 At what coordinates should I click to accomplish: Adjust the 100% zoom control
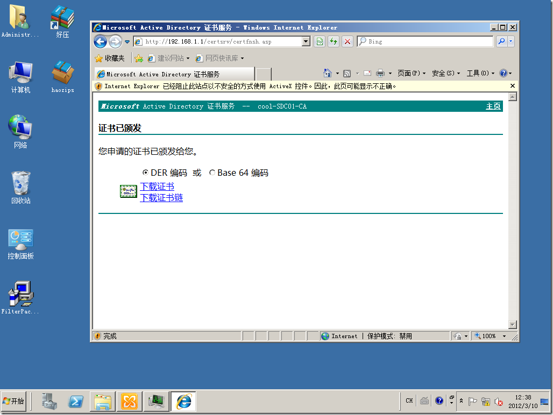click(x=490, y=335)
